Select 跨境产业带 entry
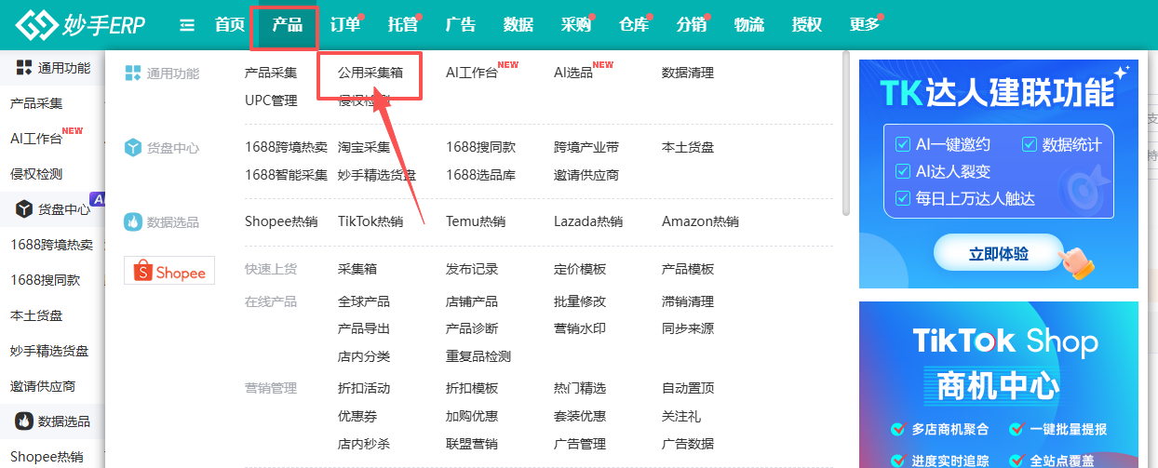This screenshot has height=468, width=1158. point(586,147)
